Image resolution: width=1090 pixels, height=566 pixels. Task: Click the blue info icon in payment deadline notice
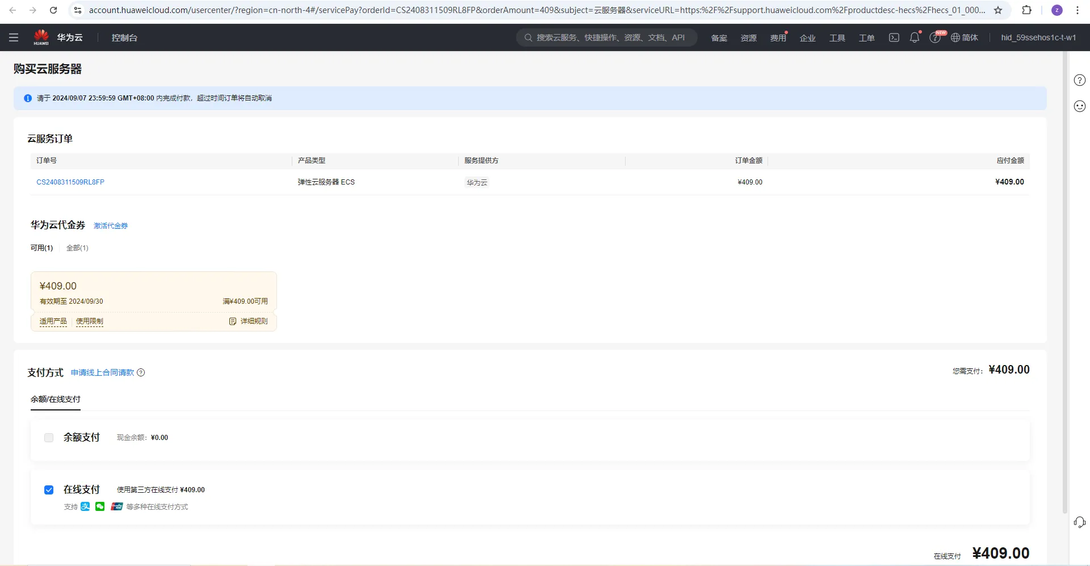pyautogui.click(x=28, y=98)
